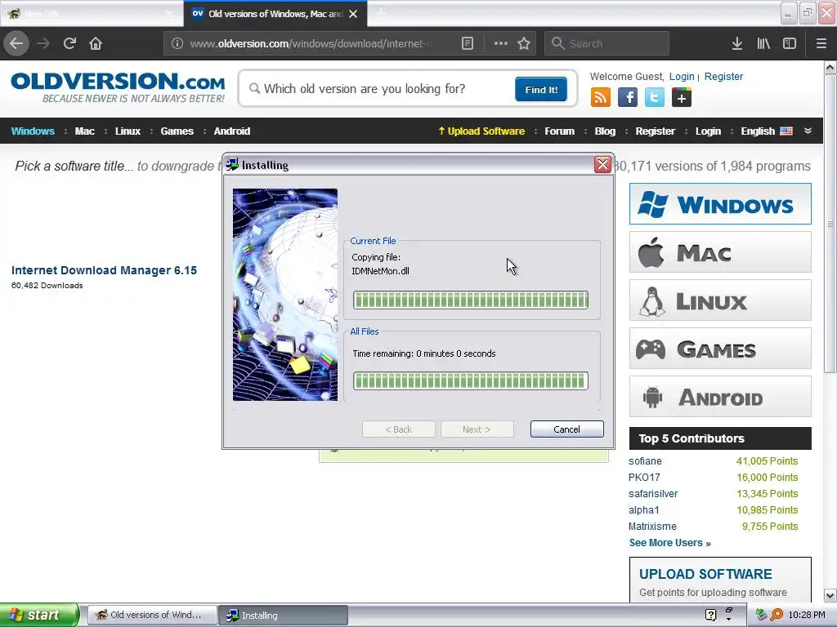
Task: Open the Twitter icon on OldVersion
Action: pos(655,98)
